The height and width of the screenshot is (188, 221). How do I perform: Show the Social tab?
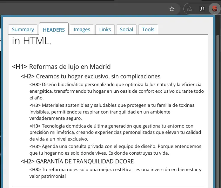tap(126, 30)
